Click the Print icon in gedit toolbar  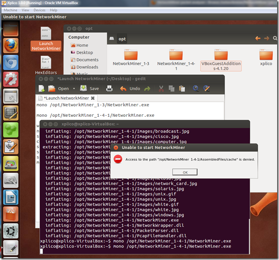[x=109, y=88]
